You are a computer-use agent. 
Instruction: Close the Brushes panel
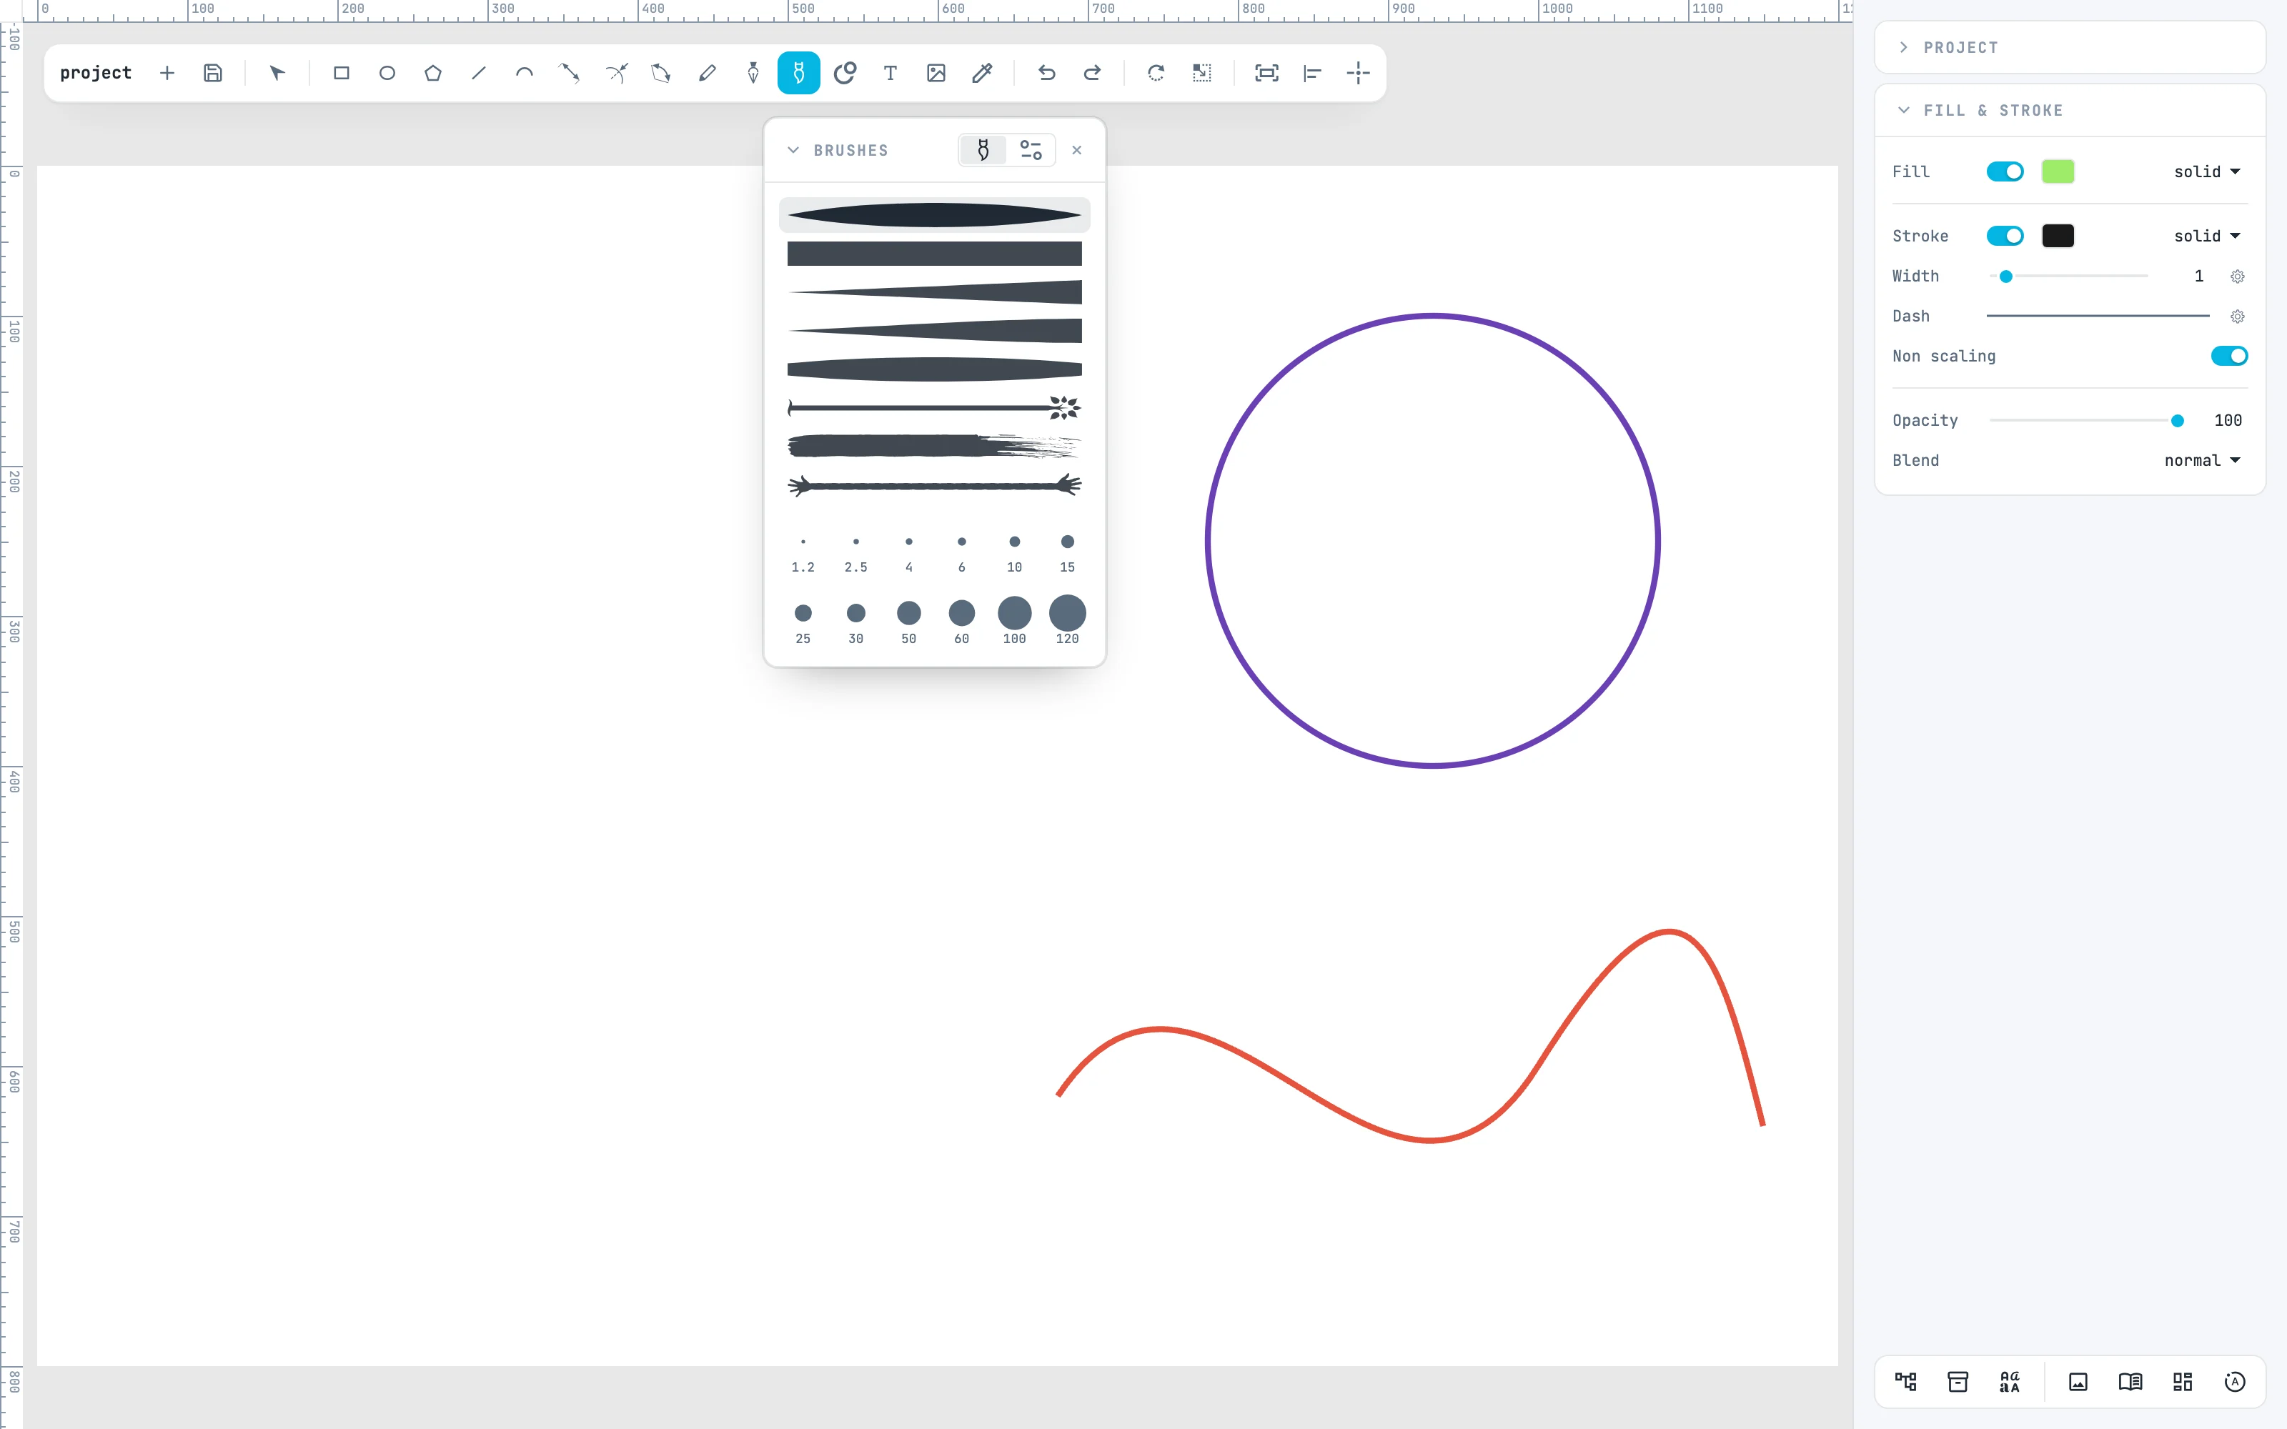(1076, 150)
